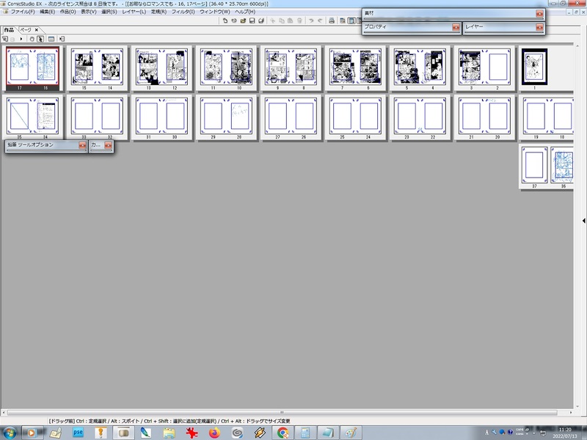
Task: Select the page 16-17 spread thumbnail
Action: click(32, 68)
